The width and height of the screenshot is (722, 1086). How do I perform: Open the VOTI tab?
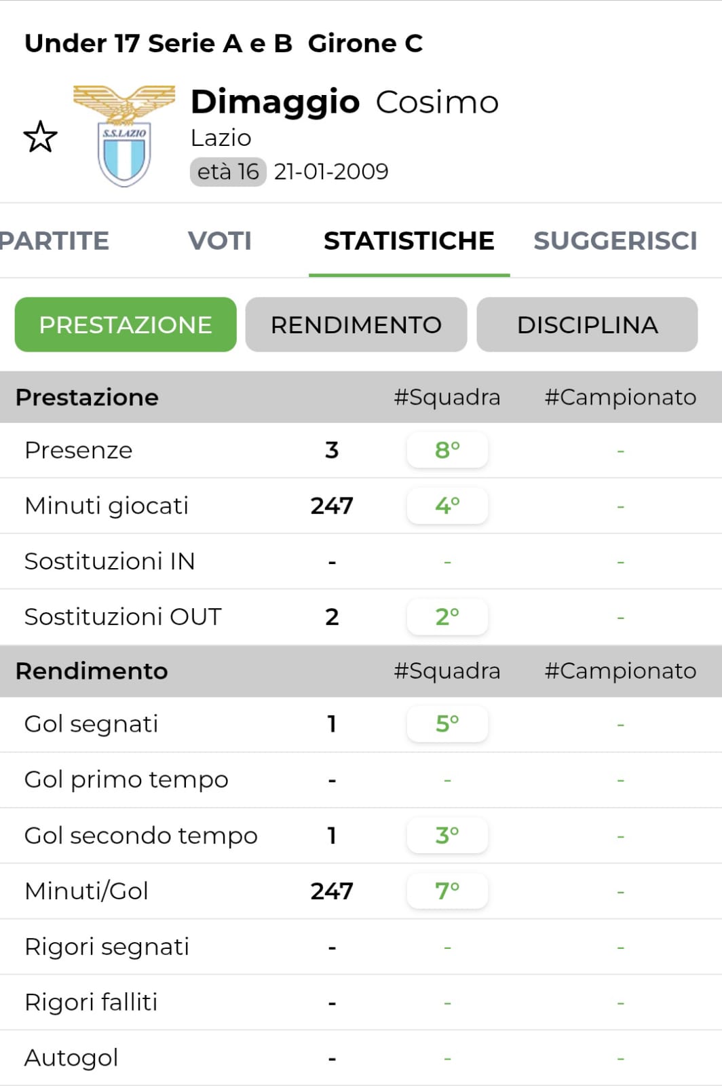(219, 241)
